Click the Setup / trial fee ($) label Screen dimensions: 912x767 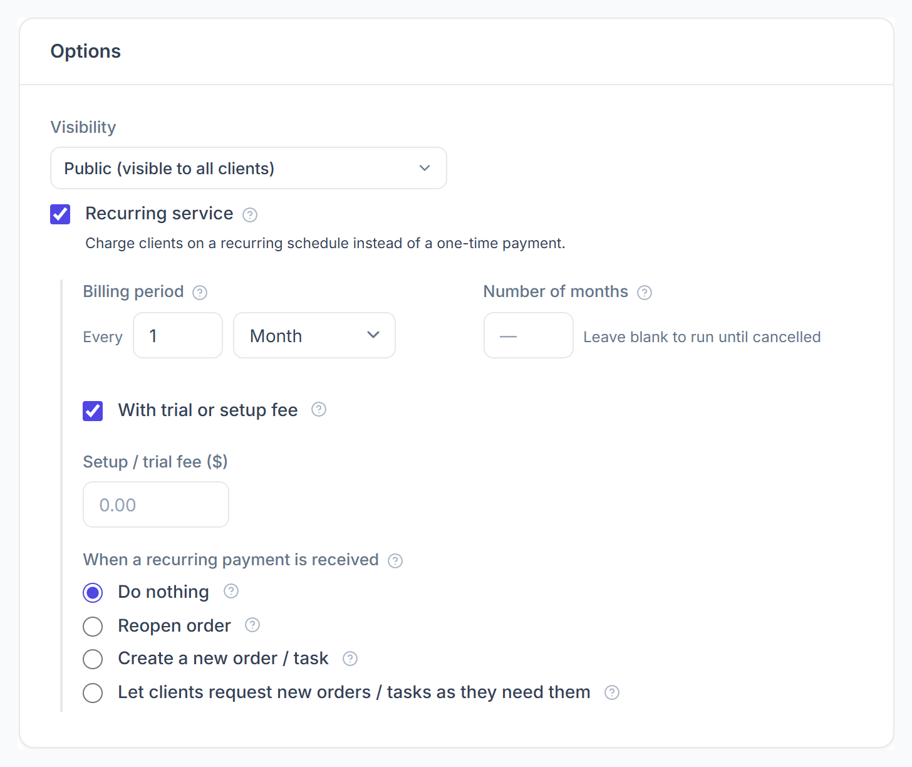(155, 462)
